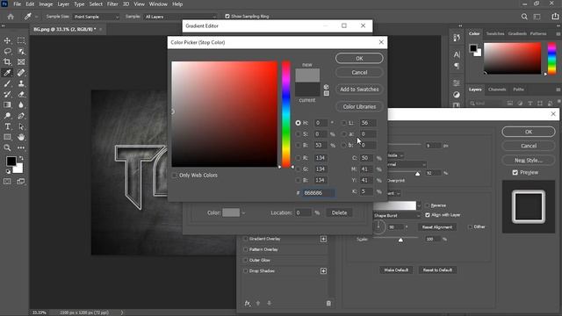
Task: Select the Frame tool
Action: pyautogui.click(x=21, y=62)
